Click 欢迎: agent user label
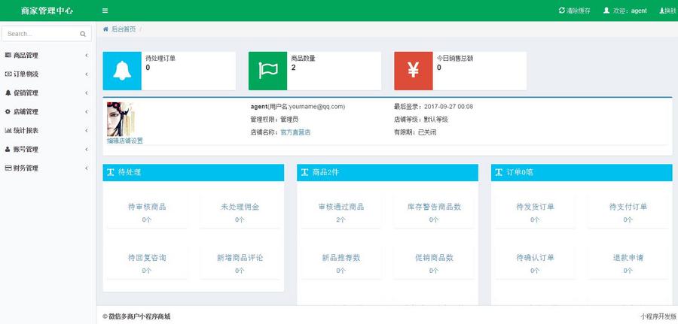Screen dimensions: 678x324 (x=630, y=11)
